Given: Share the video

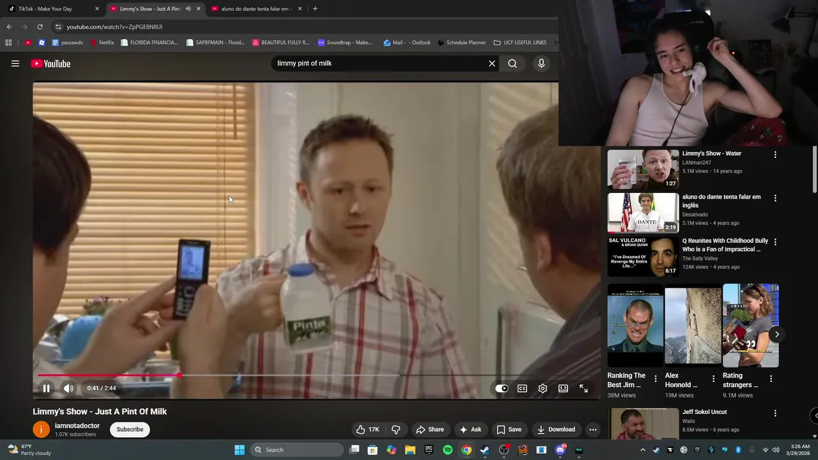Looking at the screenshot, I should [x=429, y=429].
